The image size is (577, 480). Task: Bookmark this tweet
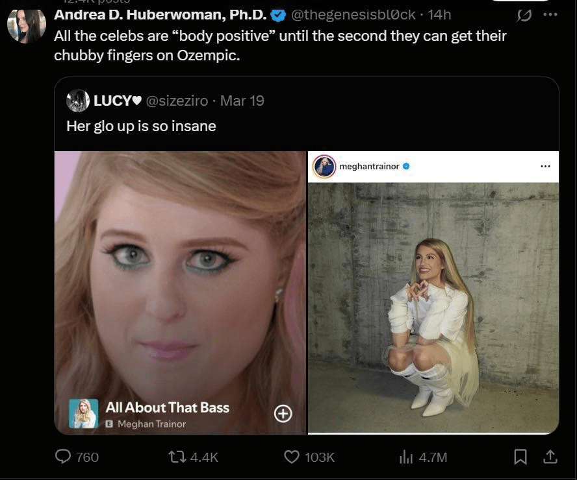tap(520, 457)
